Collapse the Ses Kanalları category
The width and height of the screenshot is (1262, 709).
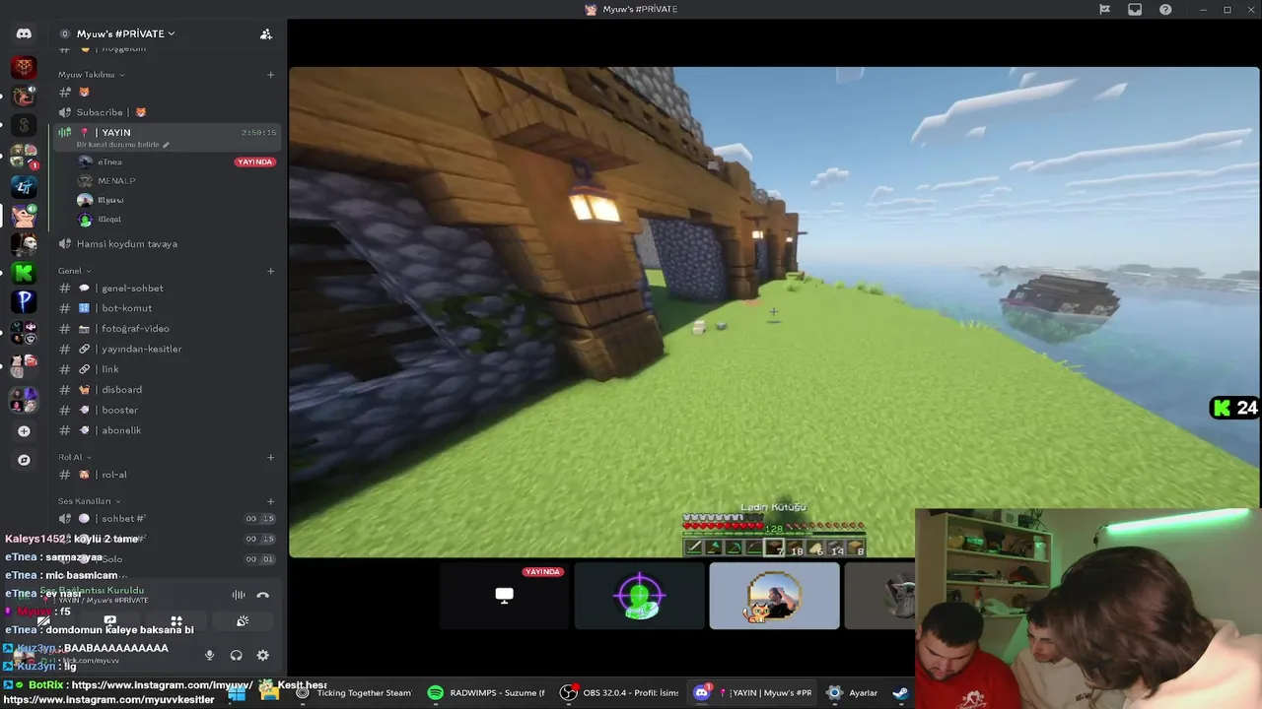coord(89,501)
